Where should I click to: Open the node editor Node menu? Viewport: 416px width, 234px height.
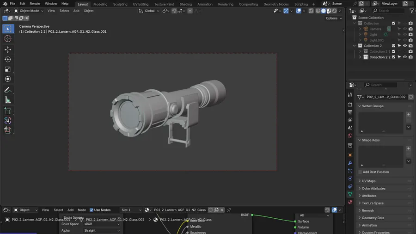click(82, 210)
